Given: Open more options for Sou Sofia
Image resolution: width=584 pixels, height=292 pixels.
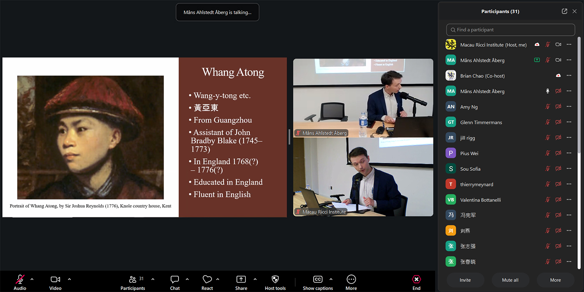Looking at the screenshot, I should 569,169.
